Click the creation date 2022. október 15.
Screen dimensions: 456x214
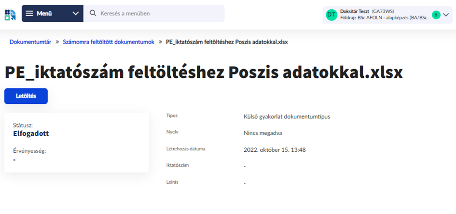[x=275, y=149]
